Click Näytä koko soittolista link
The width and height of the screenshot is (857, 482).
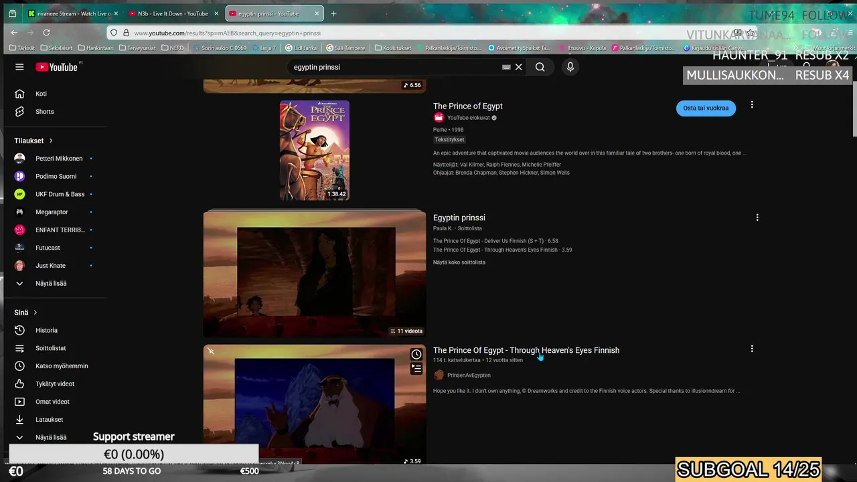(459, 262)
